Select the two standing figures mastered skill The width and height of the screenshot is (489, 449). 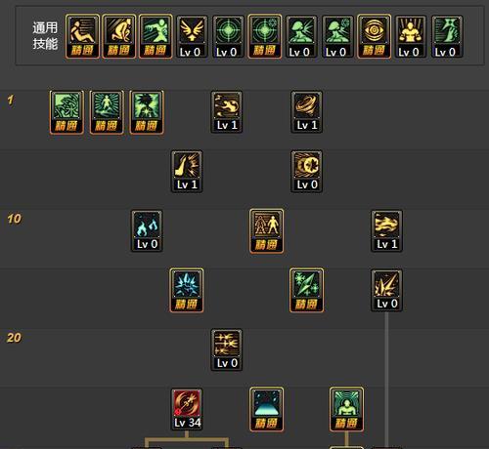pyautogui.click(x=266, y=231)
